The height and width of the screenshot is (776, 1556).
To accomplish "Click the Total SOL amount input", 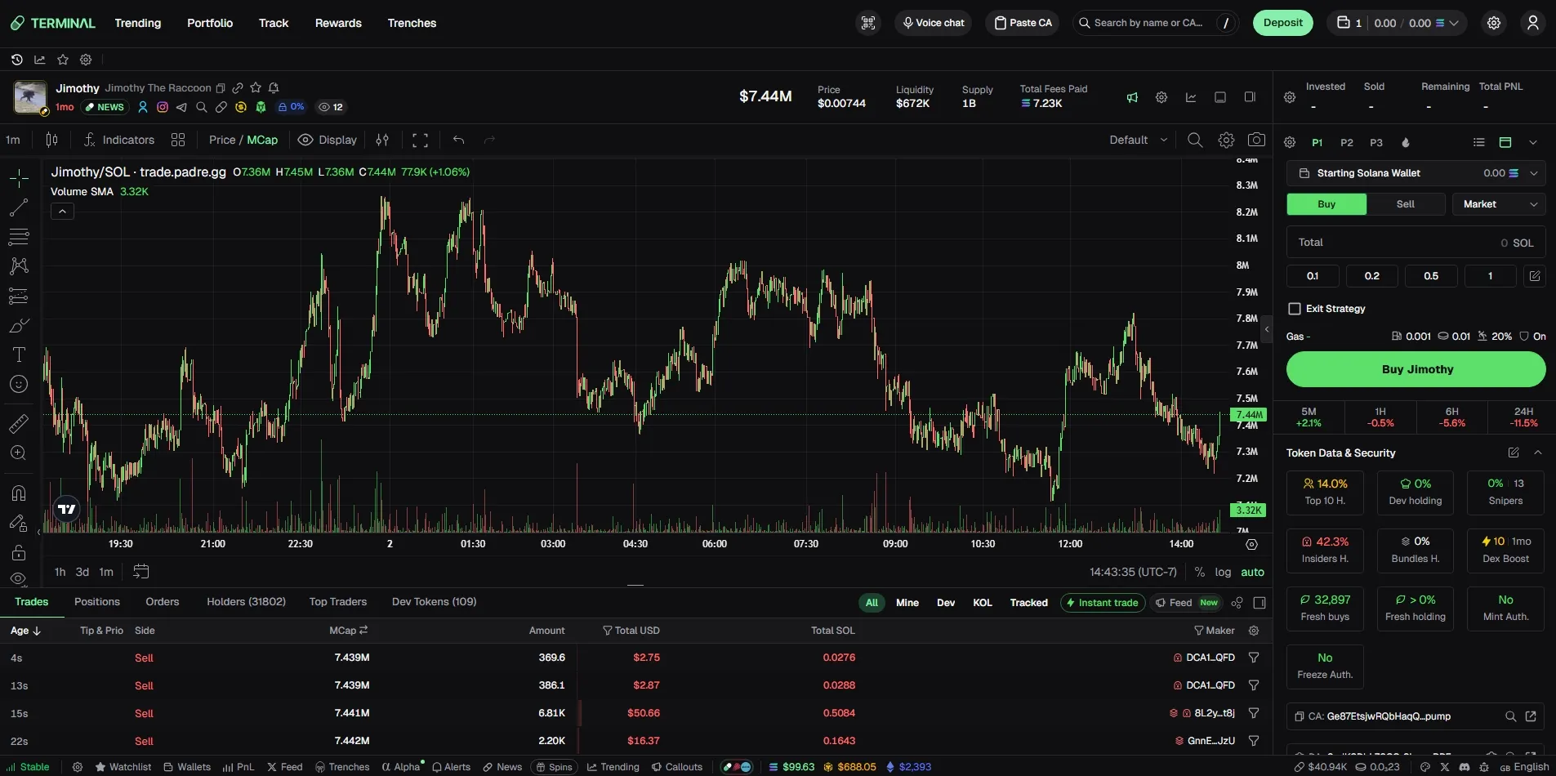I will [x=1416, y=243].
